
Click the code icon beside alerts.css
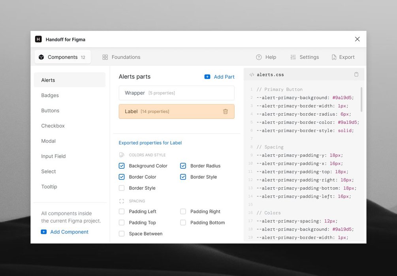(x=252, y=75)
